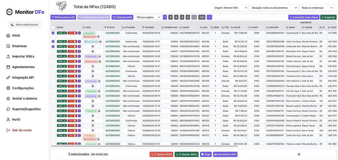Close the selection bar with the X
The image size is (338, 160).
pos(299,155)
